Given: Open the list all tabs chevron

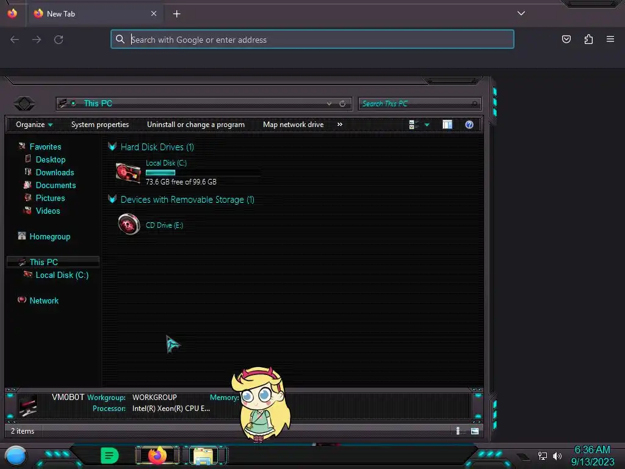Looking at the screenshot, I should pos(521,13).
